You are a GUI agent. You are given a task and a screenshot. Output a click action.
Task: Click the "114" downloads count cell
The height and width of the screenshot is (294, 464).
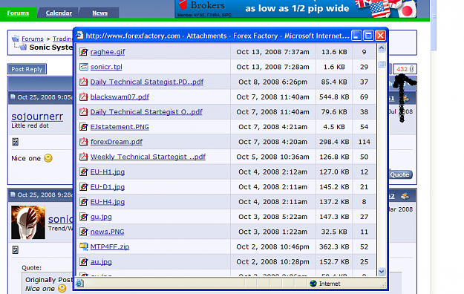364,142
